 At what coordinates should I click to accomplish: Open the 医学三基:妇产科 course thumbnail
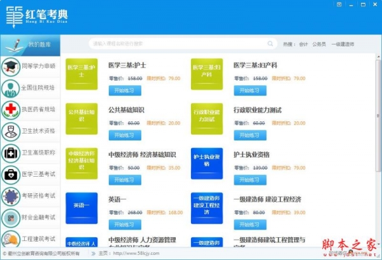207,74
